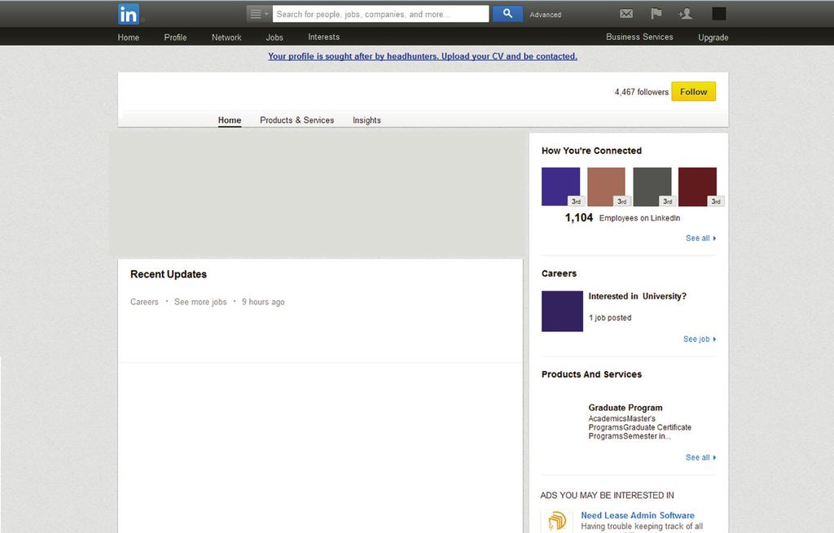Open the Interests menu
The height and width of the screenshot is (533, 834).
pyautogui.click(x=323, y=37)
